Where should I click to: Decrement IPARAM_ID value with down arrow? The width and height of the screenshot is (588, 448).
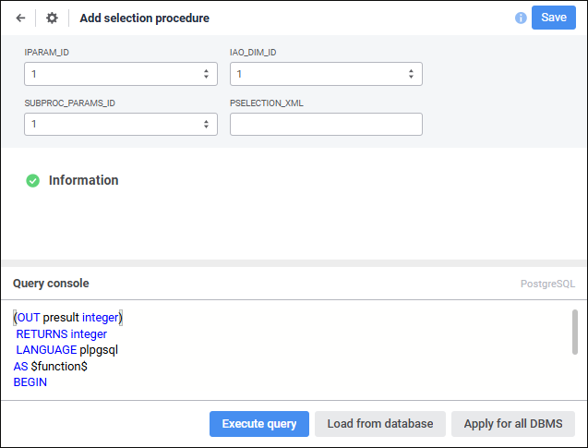pos(206,77)
